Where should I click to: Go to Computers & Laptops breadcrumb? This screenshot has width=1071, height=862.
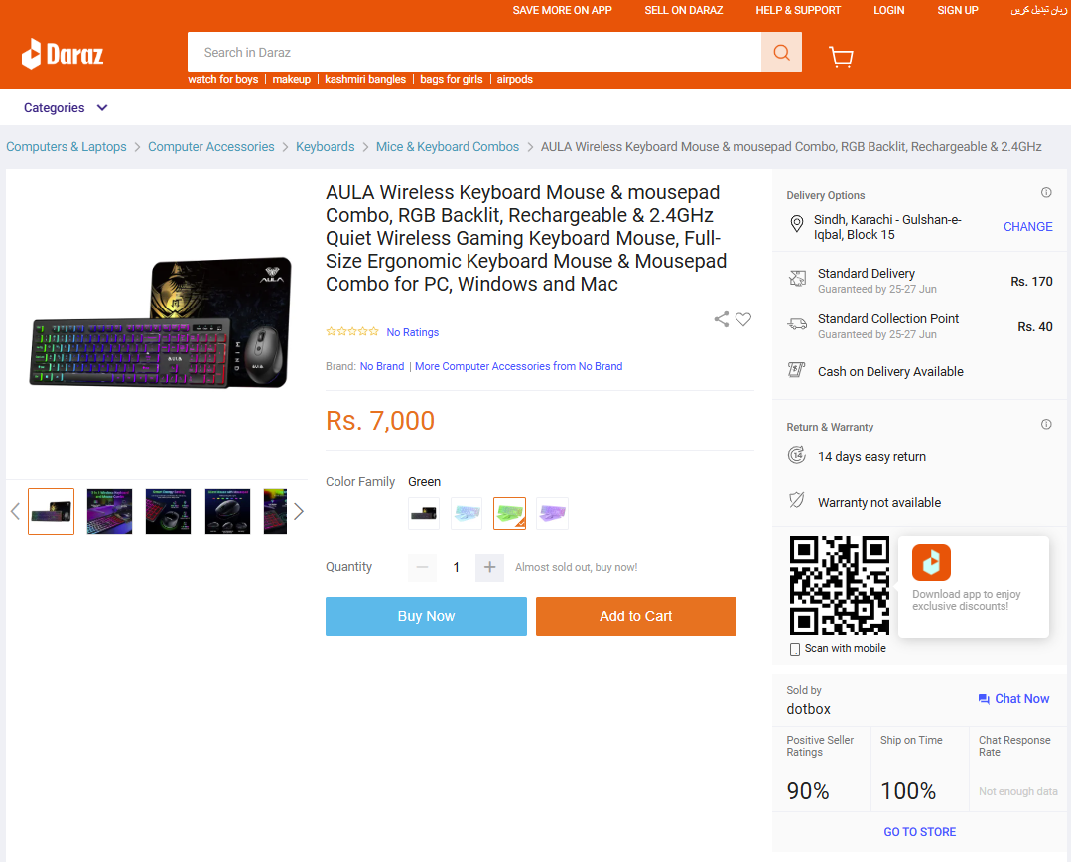(67, 146)
